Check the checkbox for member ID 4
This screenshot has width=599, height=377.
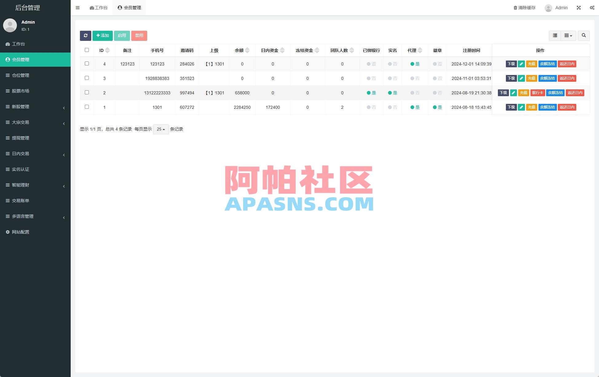(87, 64)
